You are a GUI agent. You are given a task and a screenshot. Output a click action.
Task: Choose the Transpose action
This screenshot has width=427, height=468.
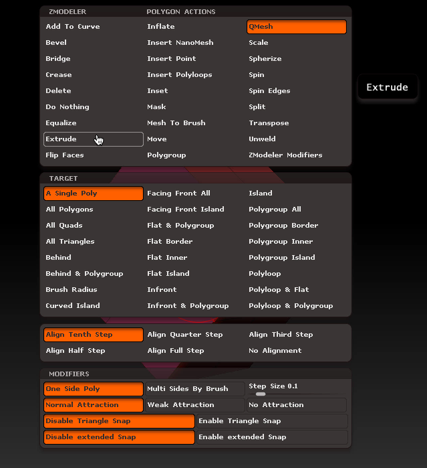click(297, 123)
